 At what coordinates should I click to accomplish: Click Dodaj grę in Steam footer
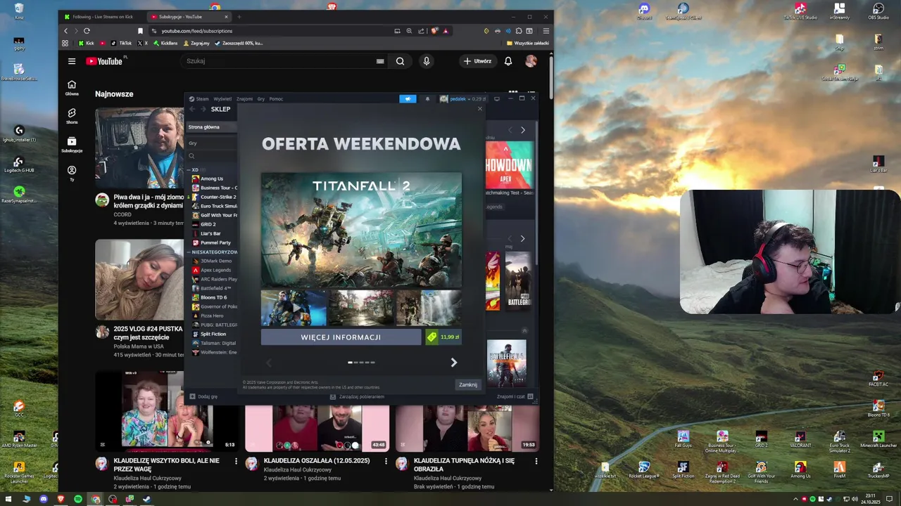click(x=203, y=396)
